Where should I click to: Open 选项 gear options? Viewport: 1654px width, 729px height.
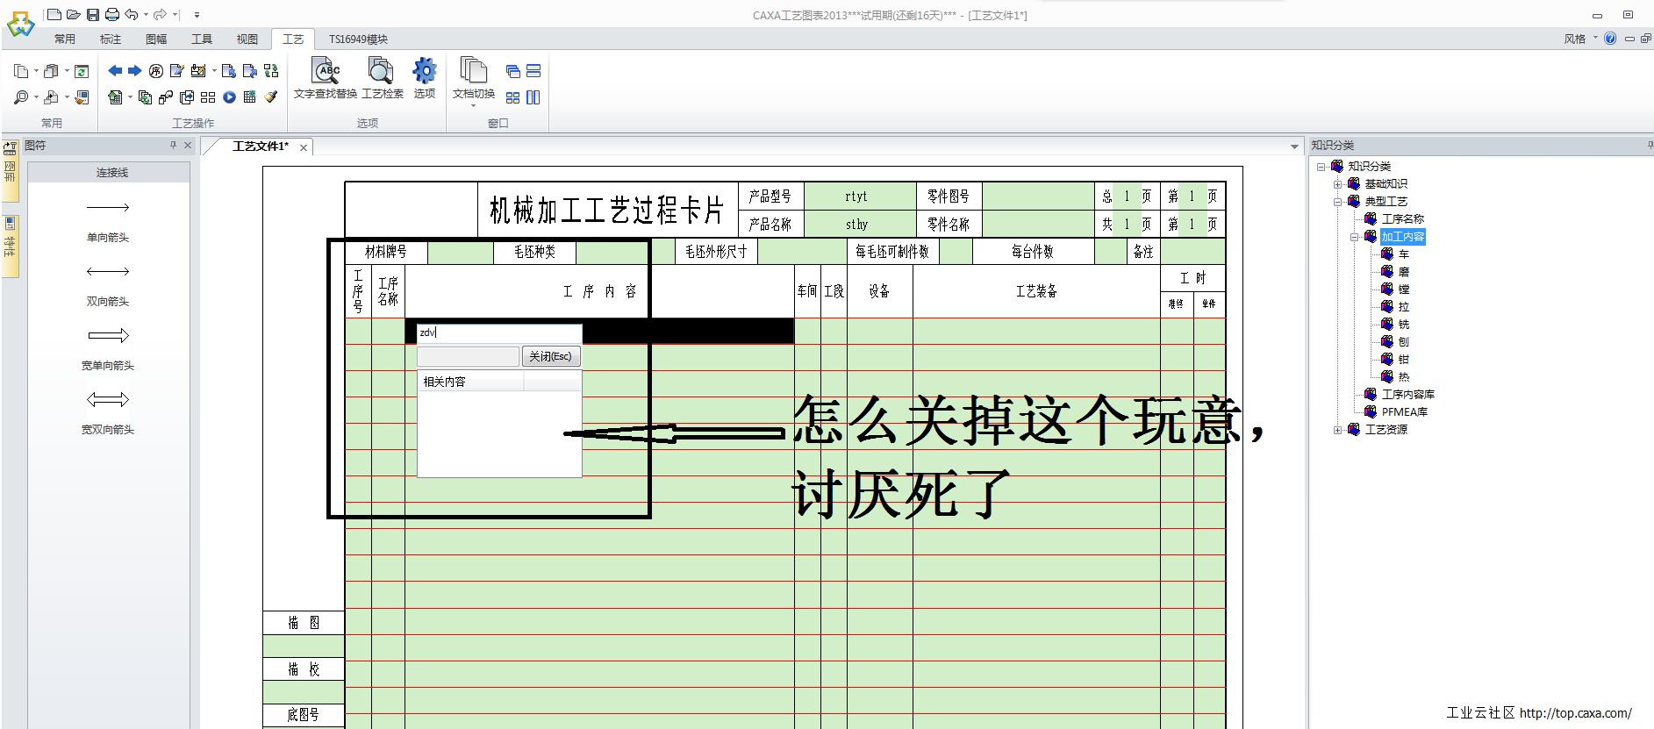425,78
